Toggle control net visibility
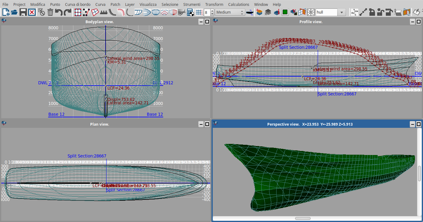Viewport: 423px width, 222px height. 78,12
